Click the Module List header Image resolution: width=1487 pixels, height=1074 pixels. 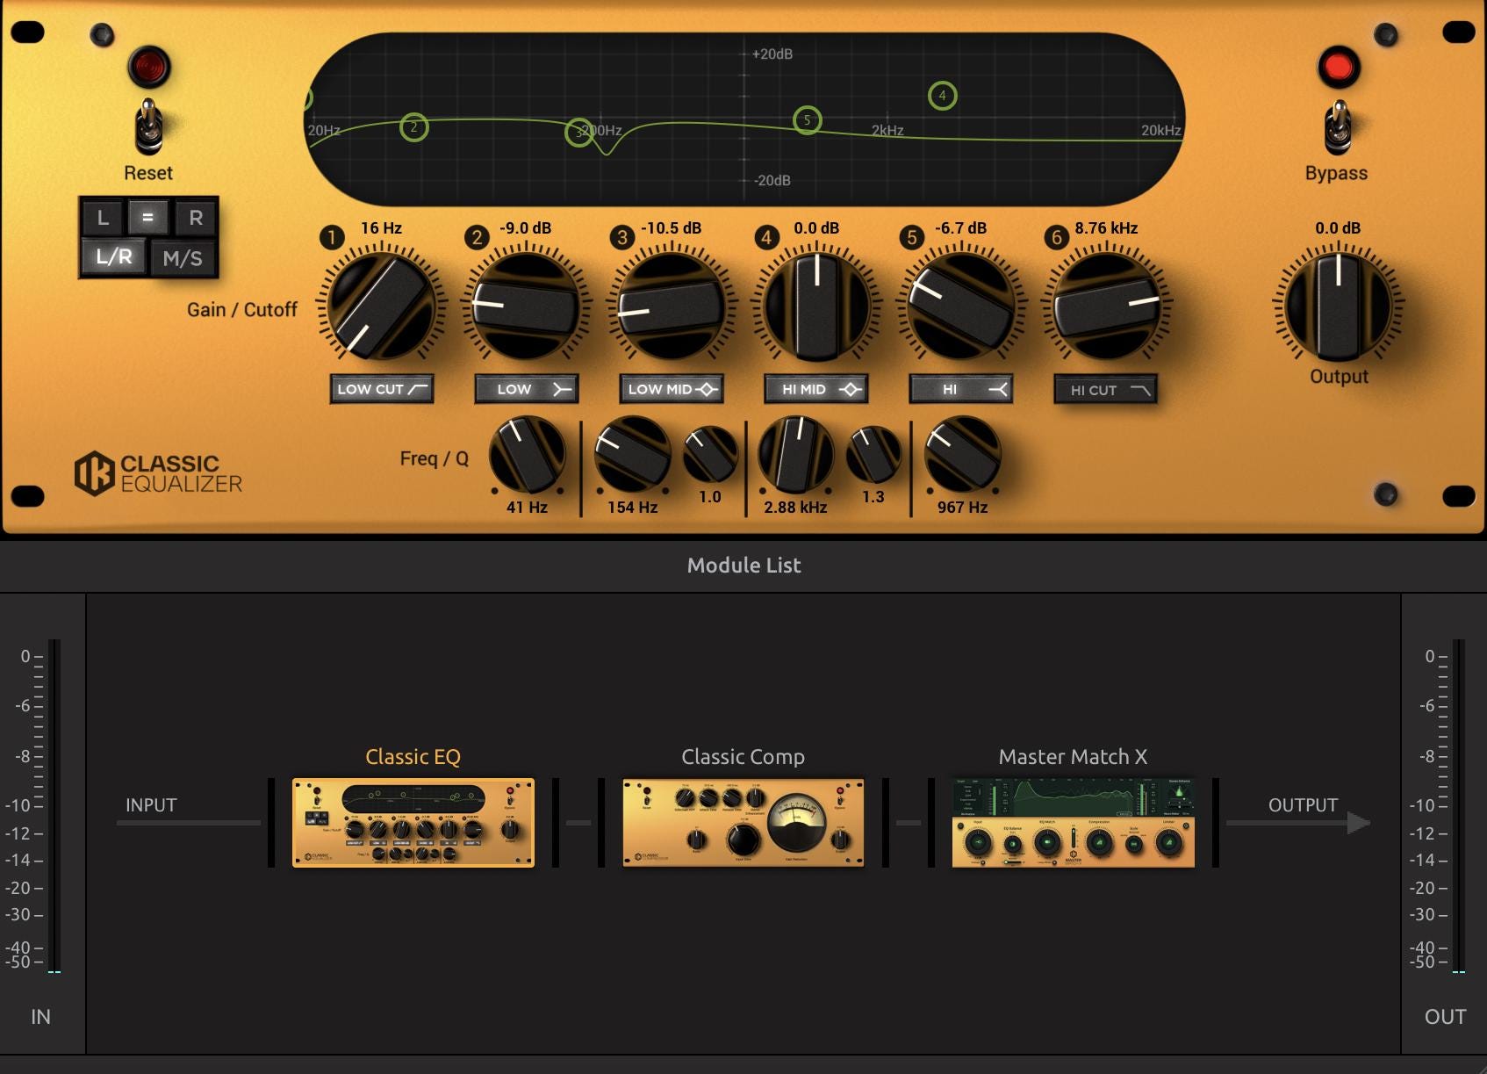pyautogui.click(x=743, y=566)
